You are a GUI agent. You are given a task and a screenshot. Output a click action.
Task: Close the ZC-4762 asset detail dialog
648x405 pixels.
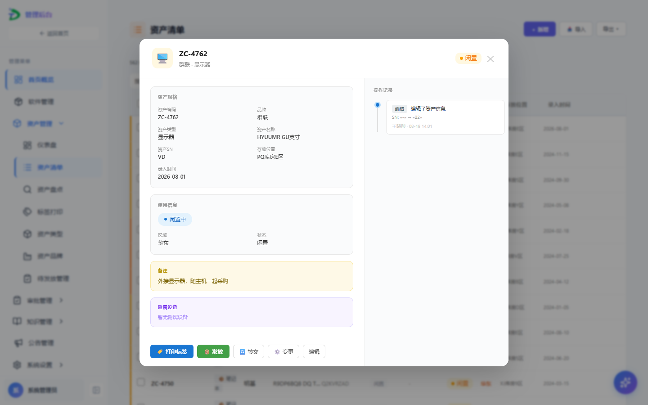pyautogui.click(x=490, y=59)
